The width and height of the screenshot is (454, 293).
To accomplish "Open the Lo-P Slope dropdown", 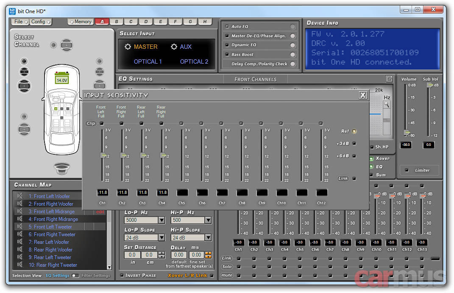I will click(x=162, y=238).
